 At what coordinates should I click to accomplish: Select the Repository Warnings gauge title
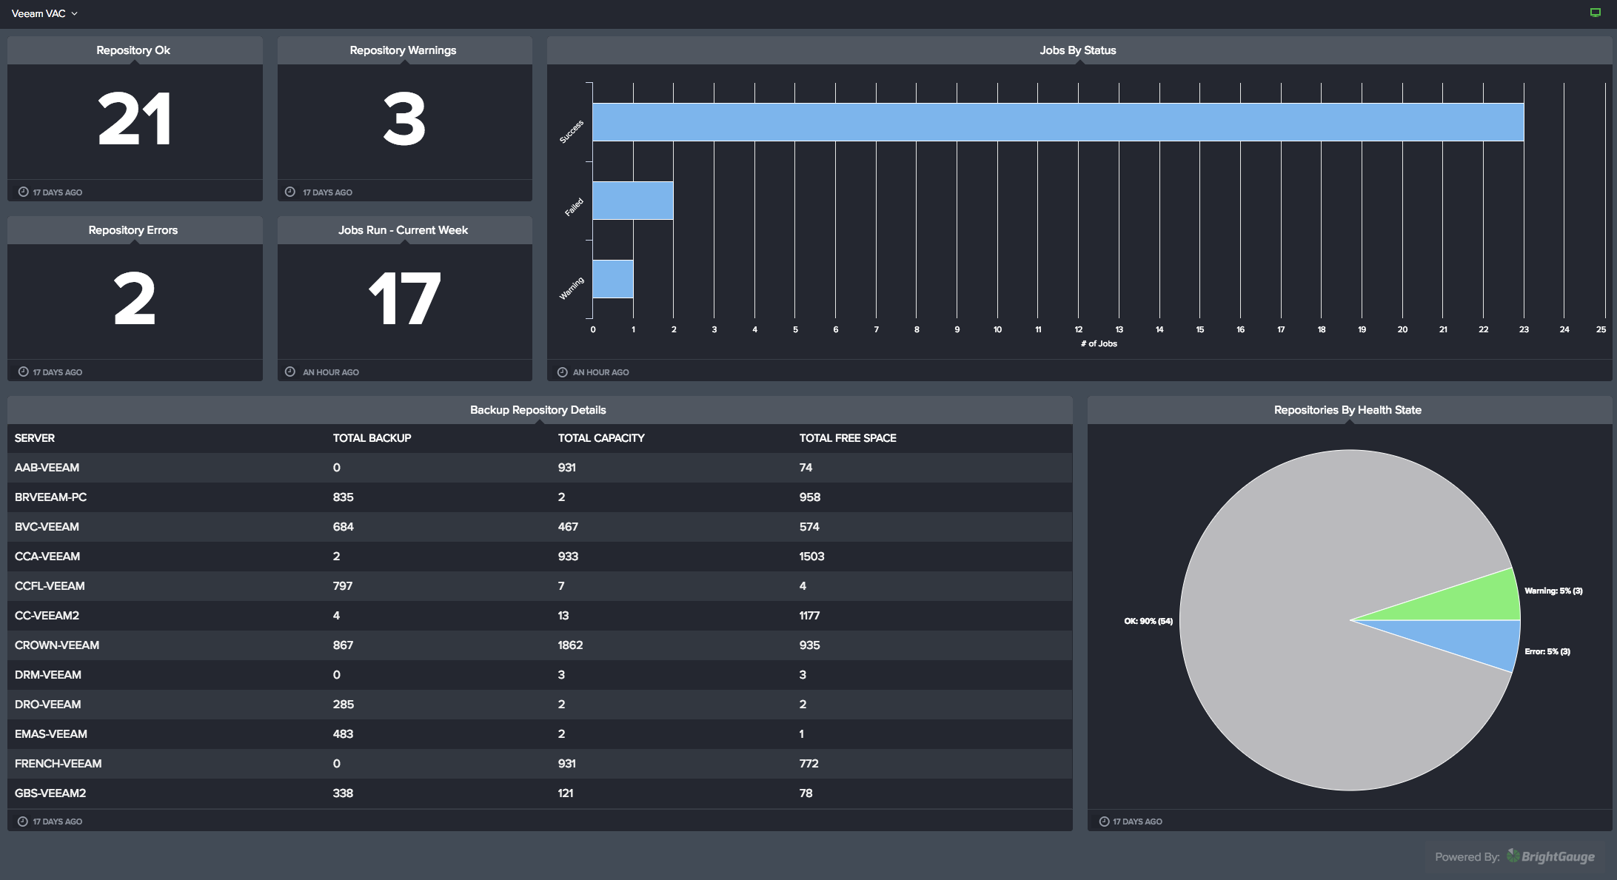[x=403, y=50]
